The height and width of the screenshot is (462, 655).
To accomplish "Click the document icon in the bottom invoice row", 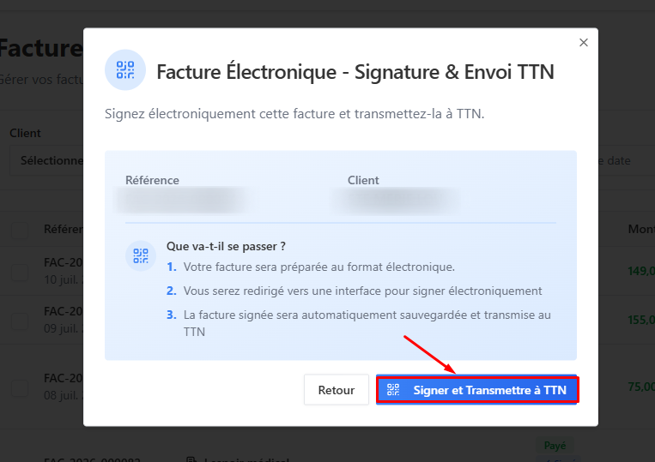I will point(191,459).
